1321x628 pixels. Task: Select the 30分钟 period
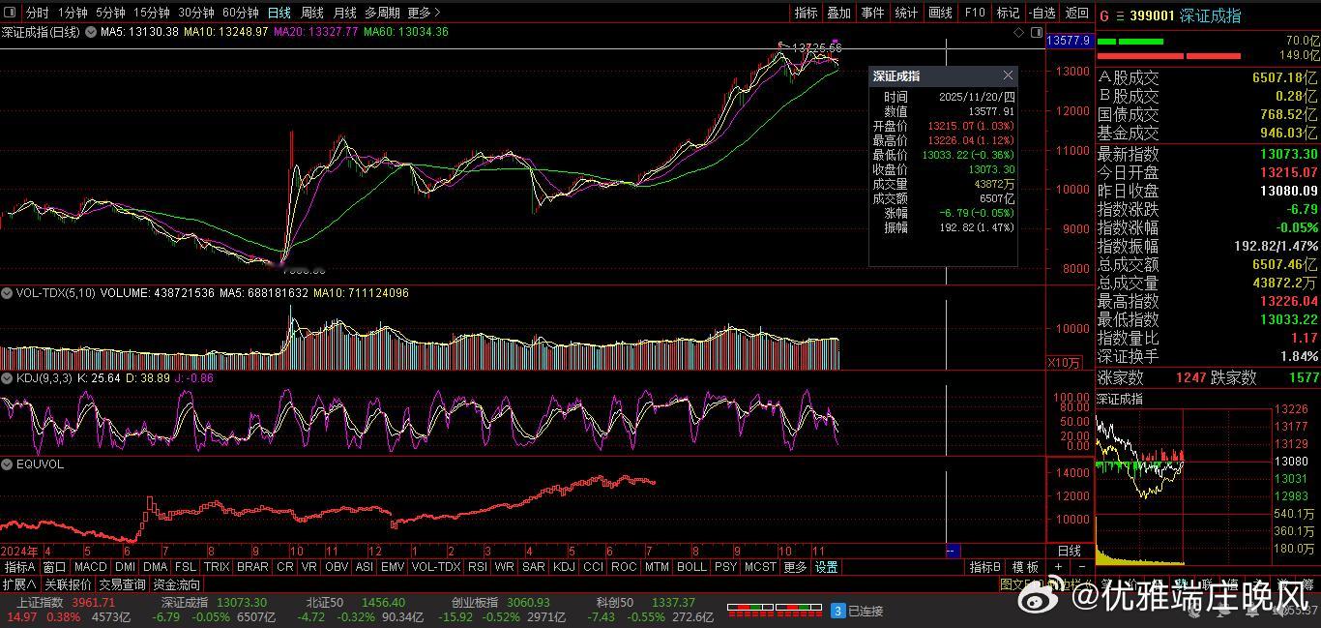(x=195, y=13)
